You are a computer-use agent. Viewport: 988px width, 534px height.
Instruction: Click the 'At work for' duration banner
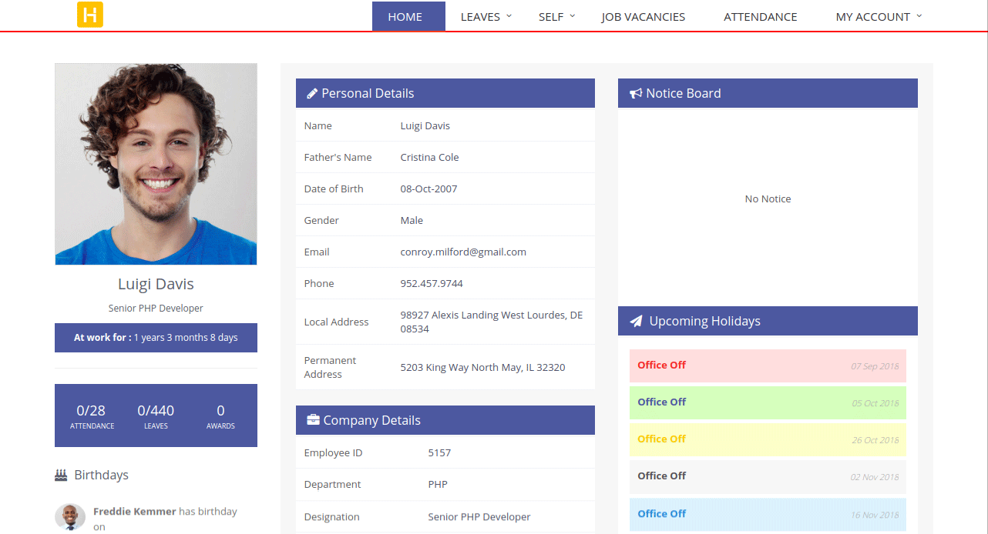156,337
